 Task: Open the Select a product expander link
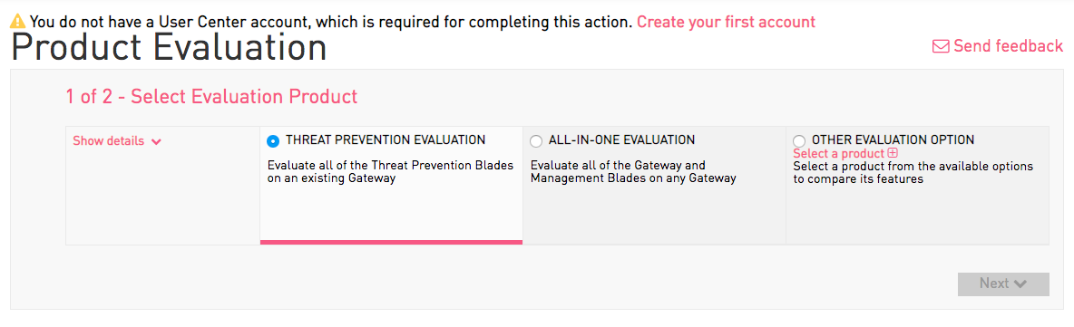point(838,154)
